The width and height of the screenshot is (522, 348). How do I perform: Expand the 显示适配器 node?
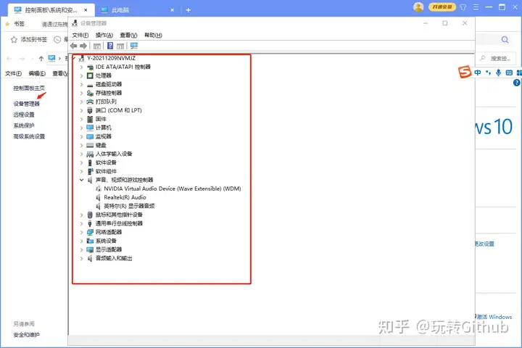click(x=81, y=249)
